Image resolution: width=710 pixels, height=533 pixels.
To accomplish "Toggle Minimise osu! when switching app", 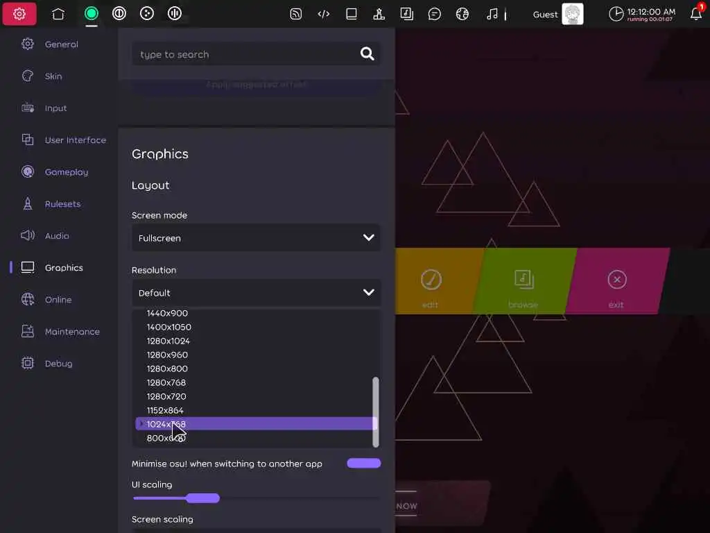I will click(x=363, y=463).
